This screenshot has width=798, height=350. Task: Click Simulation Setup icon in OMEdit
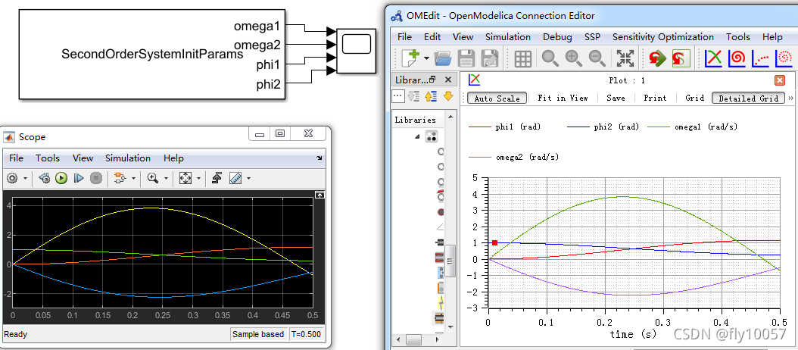[681, 58]
